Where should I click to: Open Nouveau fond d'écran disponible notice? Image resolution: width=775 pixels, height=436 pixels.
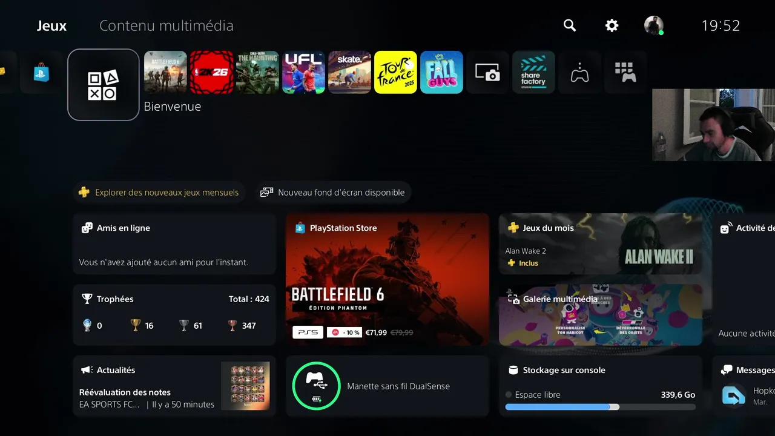333,193
